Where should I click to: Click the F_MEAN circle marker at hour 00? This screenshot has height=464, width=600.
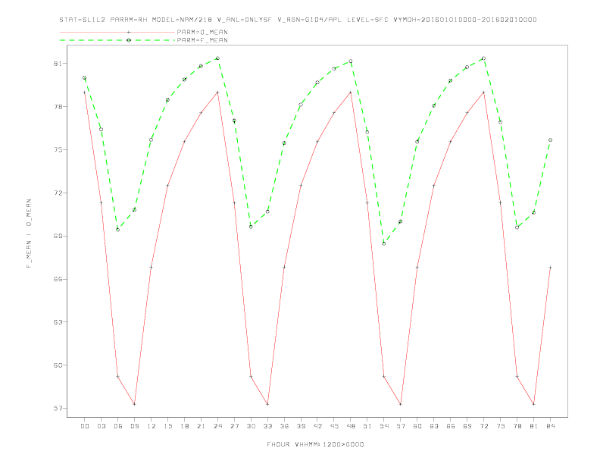click(85, 78)
